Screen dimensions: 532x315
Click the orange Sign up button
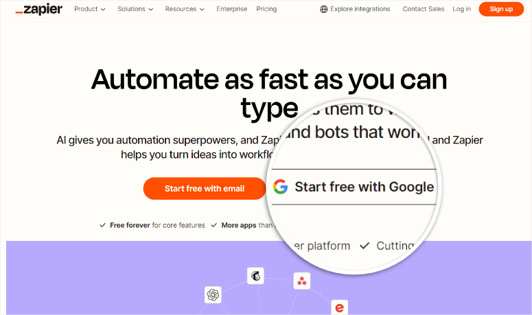coord(501,9)
